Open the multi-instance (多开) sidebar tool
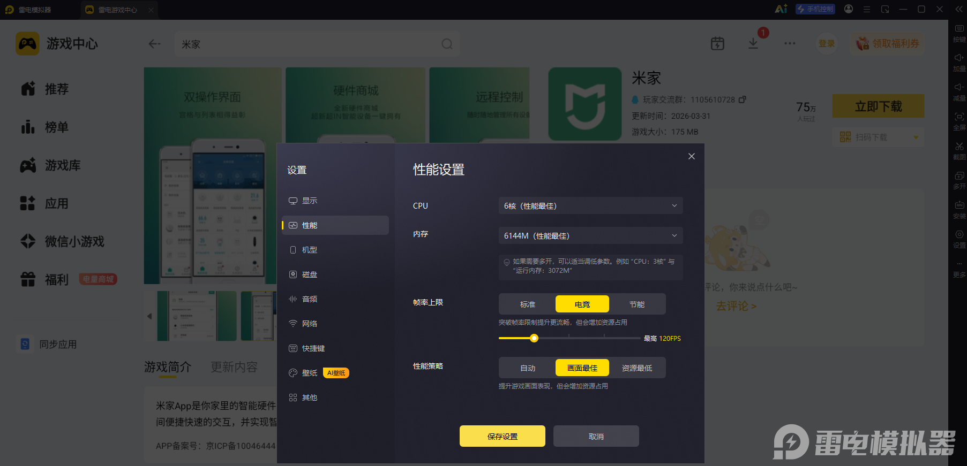967x466 pixels. tap(959, 180)
